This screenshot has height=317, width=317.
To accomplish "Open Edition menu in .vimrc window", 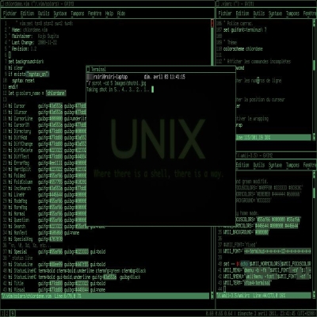I will click(x=243, y=13).
